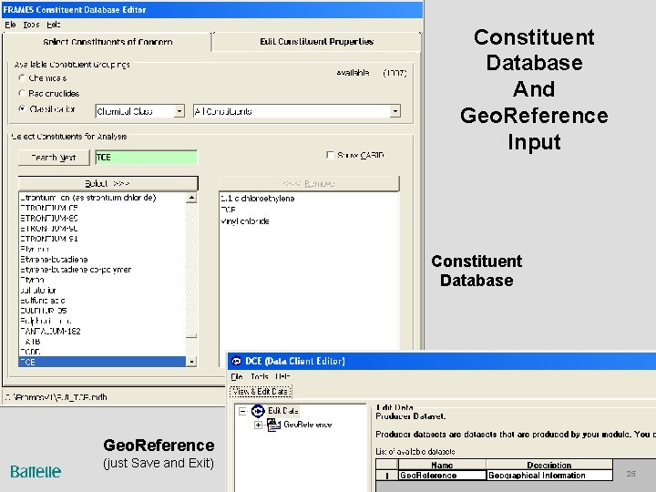Open File menu in DCE window
The image size is (656, 492).
click(237, 376)
